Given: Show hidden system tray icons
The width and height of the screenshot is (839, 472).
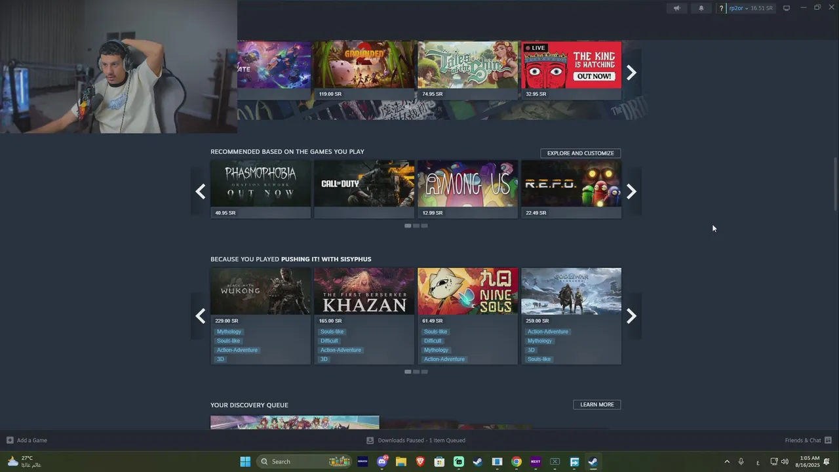Looking at the screenshot, I should tap(726, 462).
